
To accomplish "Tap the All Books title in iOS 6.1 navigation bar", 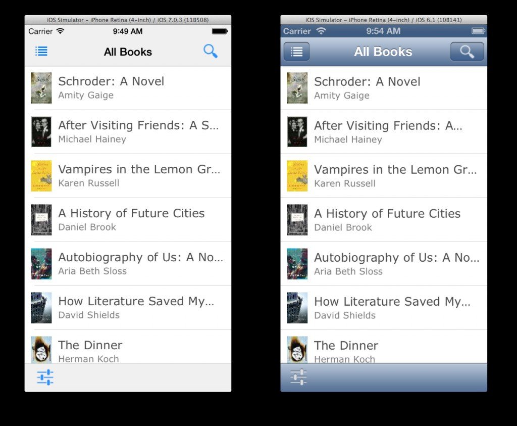I will (x=383, y=52).
